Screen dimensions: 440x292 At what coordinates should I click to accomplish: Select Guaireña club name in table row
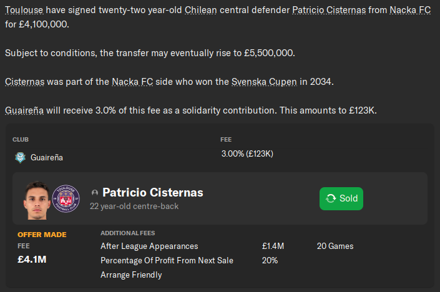47,158
